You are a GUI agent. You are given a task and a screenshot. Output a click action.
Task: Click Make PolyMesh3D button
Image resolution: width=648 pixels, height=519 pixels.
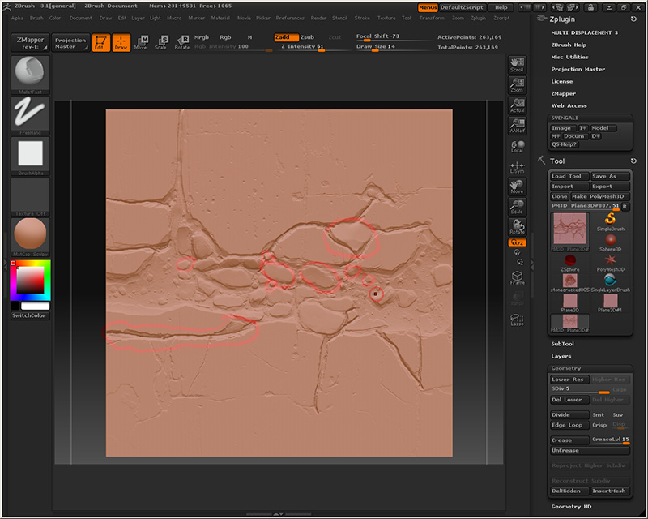(x=600, y=196)
